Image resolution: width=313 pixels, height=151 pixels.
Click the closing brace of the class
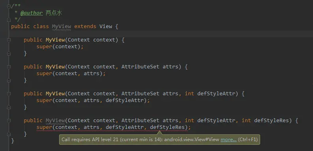[13, 141]
